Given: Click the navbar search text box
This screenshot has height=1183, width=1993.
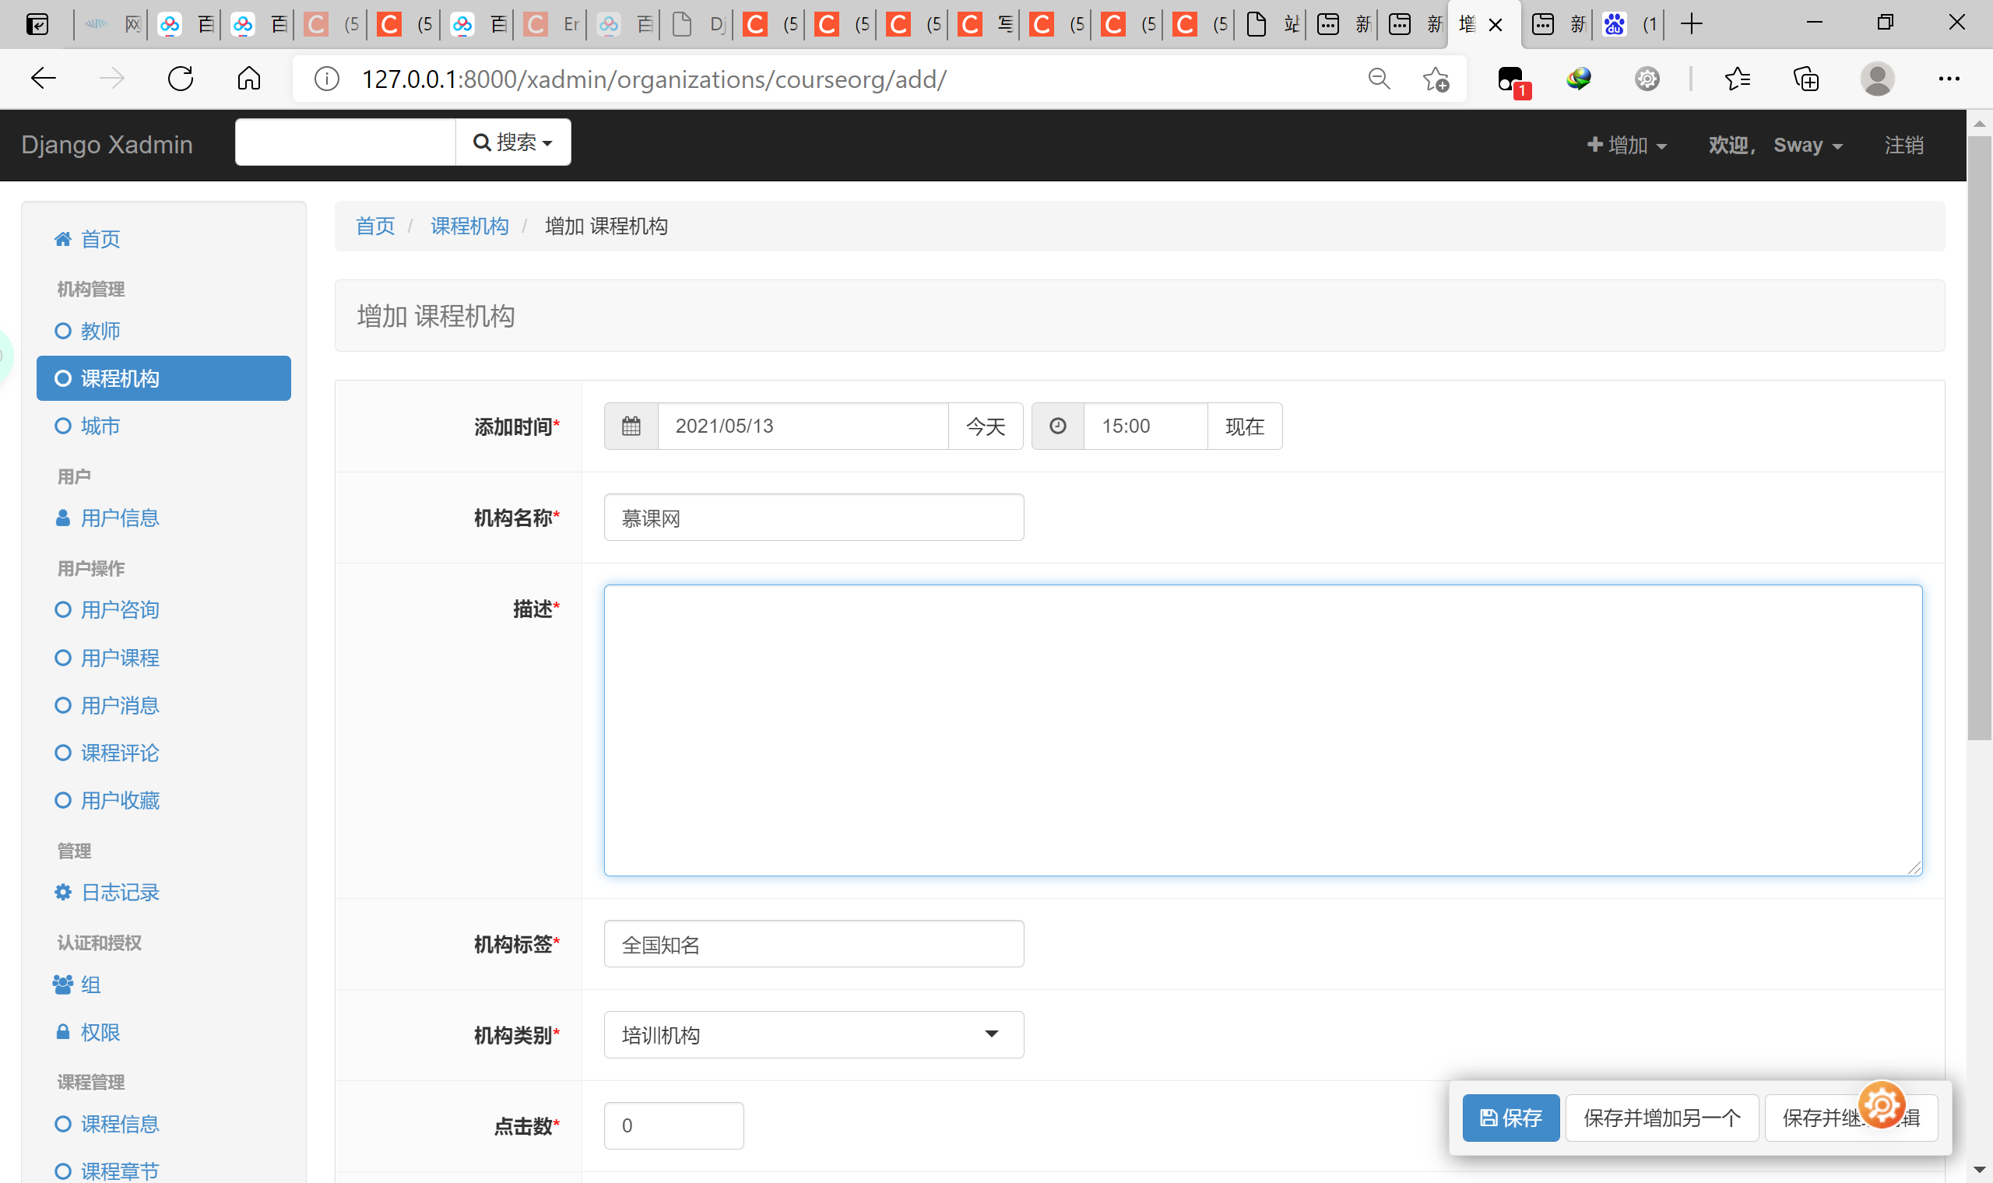Looking at the screenshot, I should pyautogui.click(x=345, y=142).
